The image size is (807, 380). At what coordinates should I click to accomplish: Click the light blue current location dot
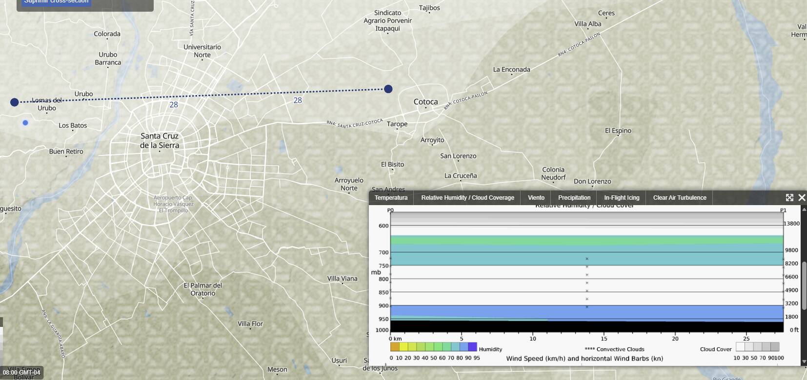(x=25, y=123)
